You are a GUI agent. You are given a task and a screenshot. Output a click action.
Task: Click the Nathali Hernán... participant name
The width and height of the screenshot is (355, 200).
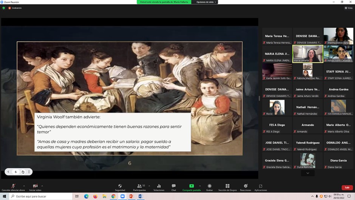click(x=308, y=107)
